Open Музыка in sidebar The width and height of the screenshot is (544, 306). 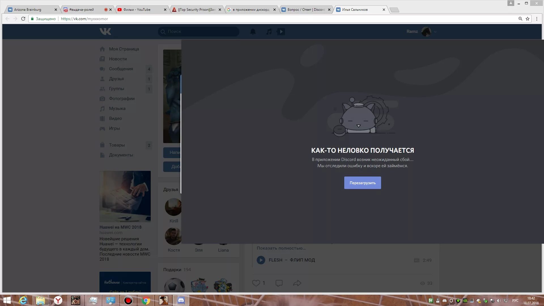click(117, 108)
